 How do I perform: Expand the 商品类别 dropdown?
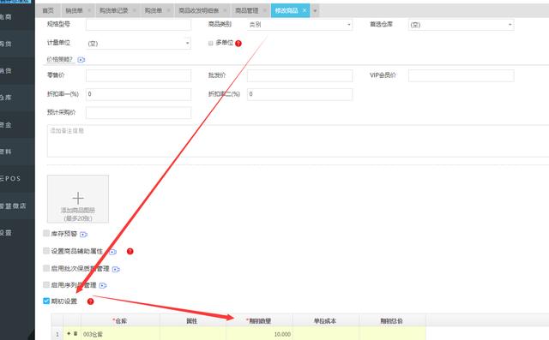point(299,25)
